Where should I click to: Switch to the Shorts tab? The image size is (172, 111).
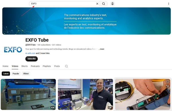(24, 66)
